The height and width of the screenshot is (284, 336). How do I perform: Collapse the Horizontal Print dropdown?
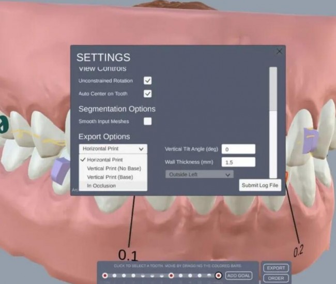point(113,148)
